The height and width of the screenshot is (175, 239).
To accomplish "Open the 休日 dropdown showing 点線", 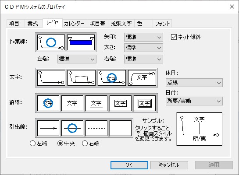I will click(x=194, y=83).
